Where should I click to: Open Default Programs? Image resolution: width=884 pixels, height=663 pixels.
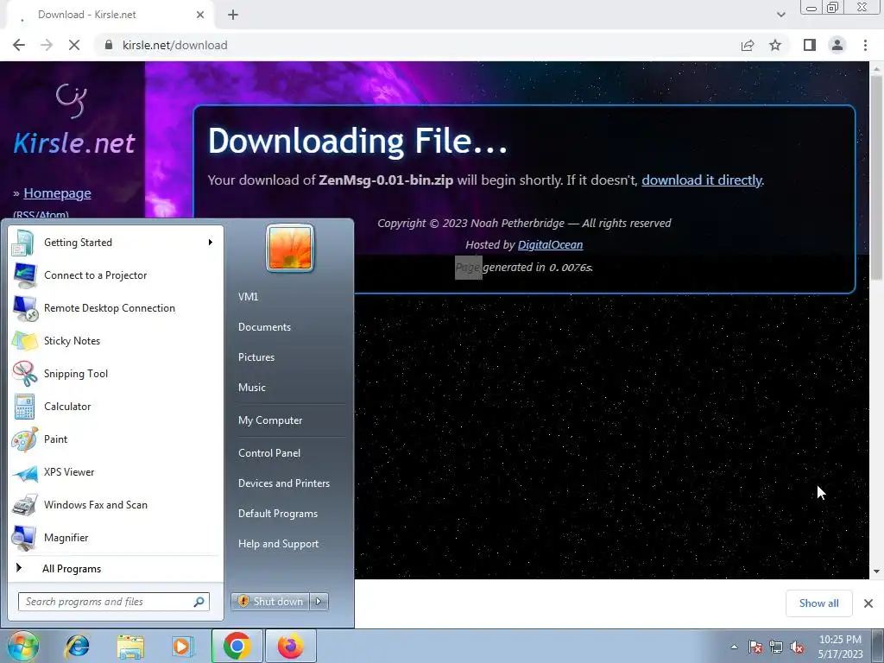pyautogui.click(x=278, y=514)
